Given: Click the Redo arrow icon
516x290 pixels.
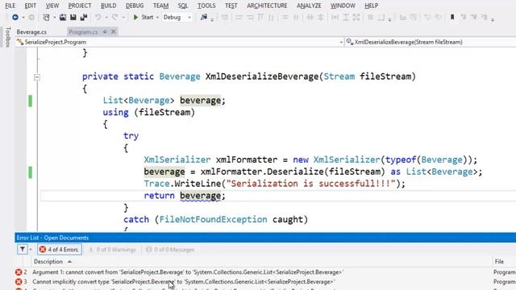Looking at the screenshot, I should [114, 17].
